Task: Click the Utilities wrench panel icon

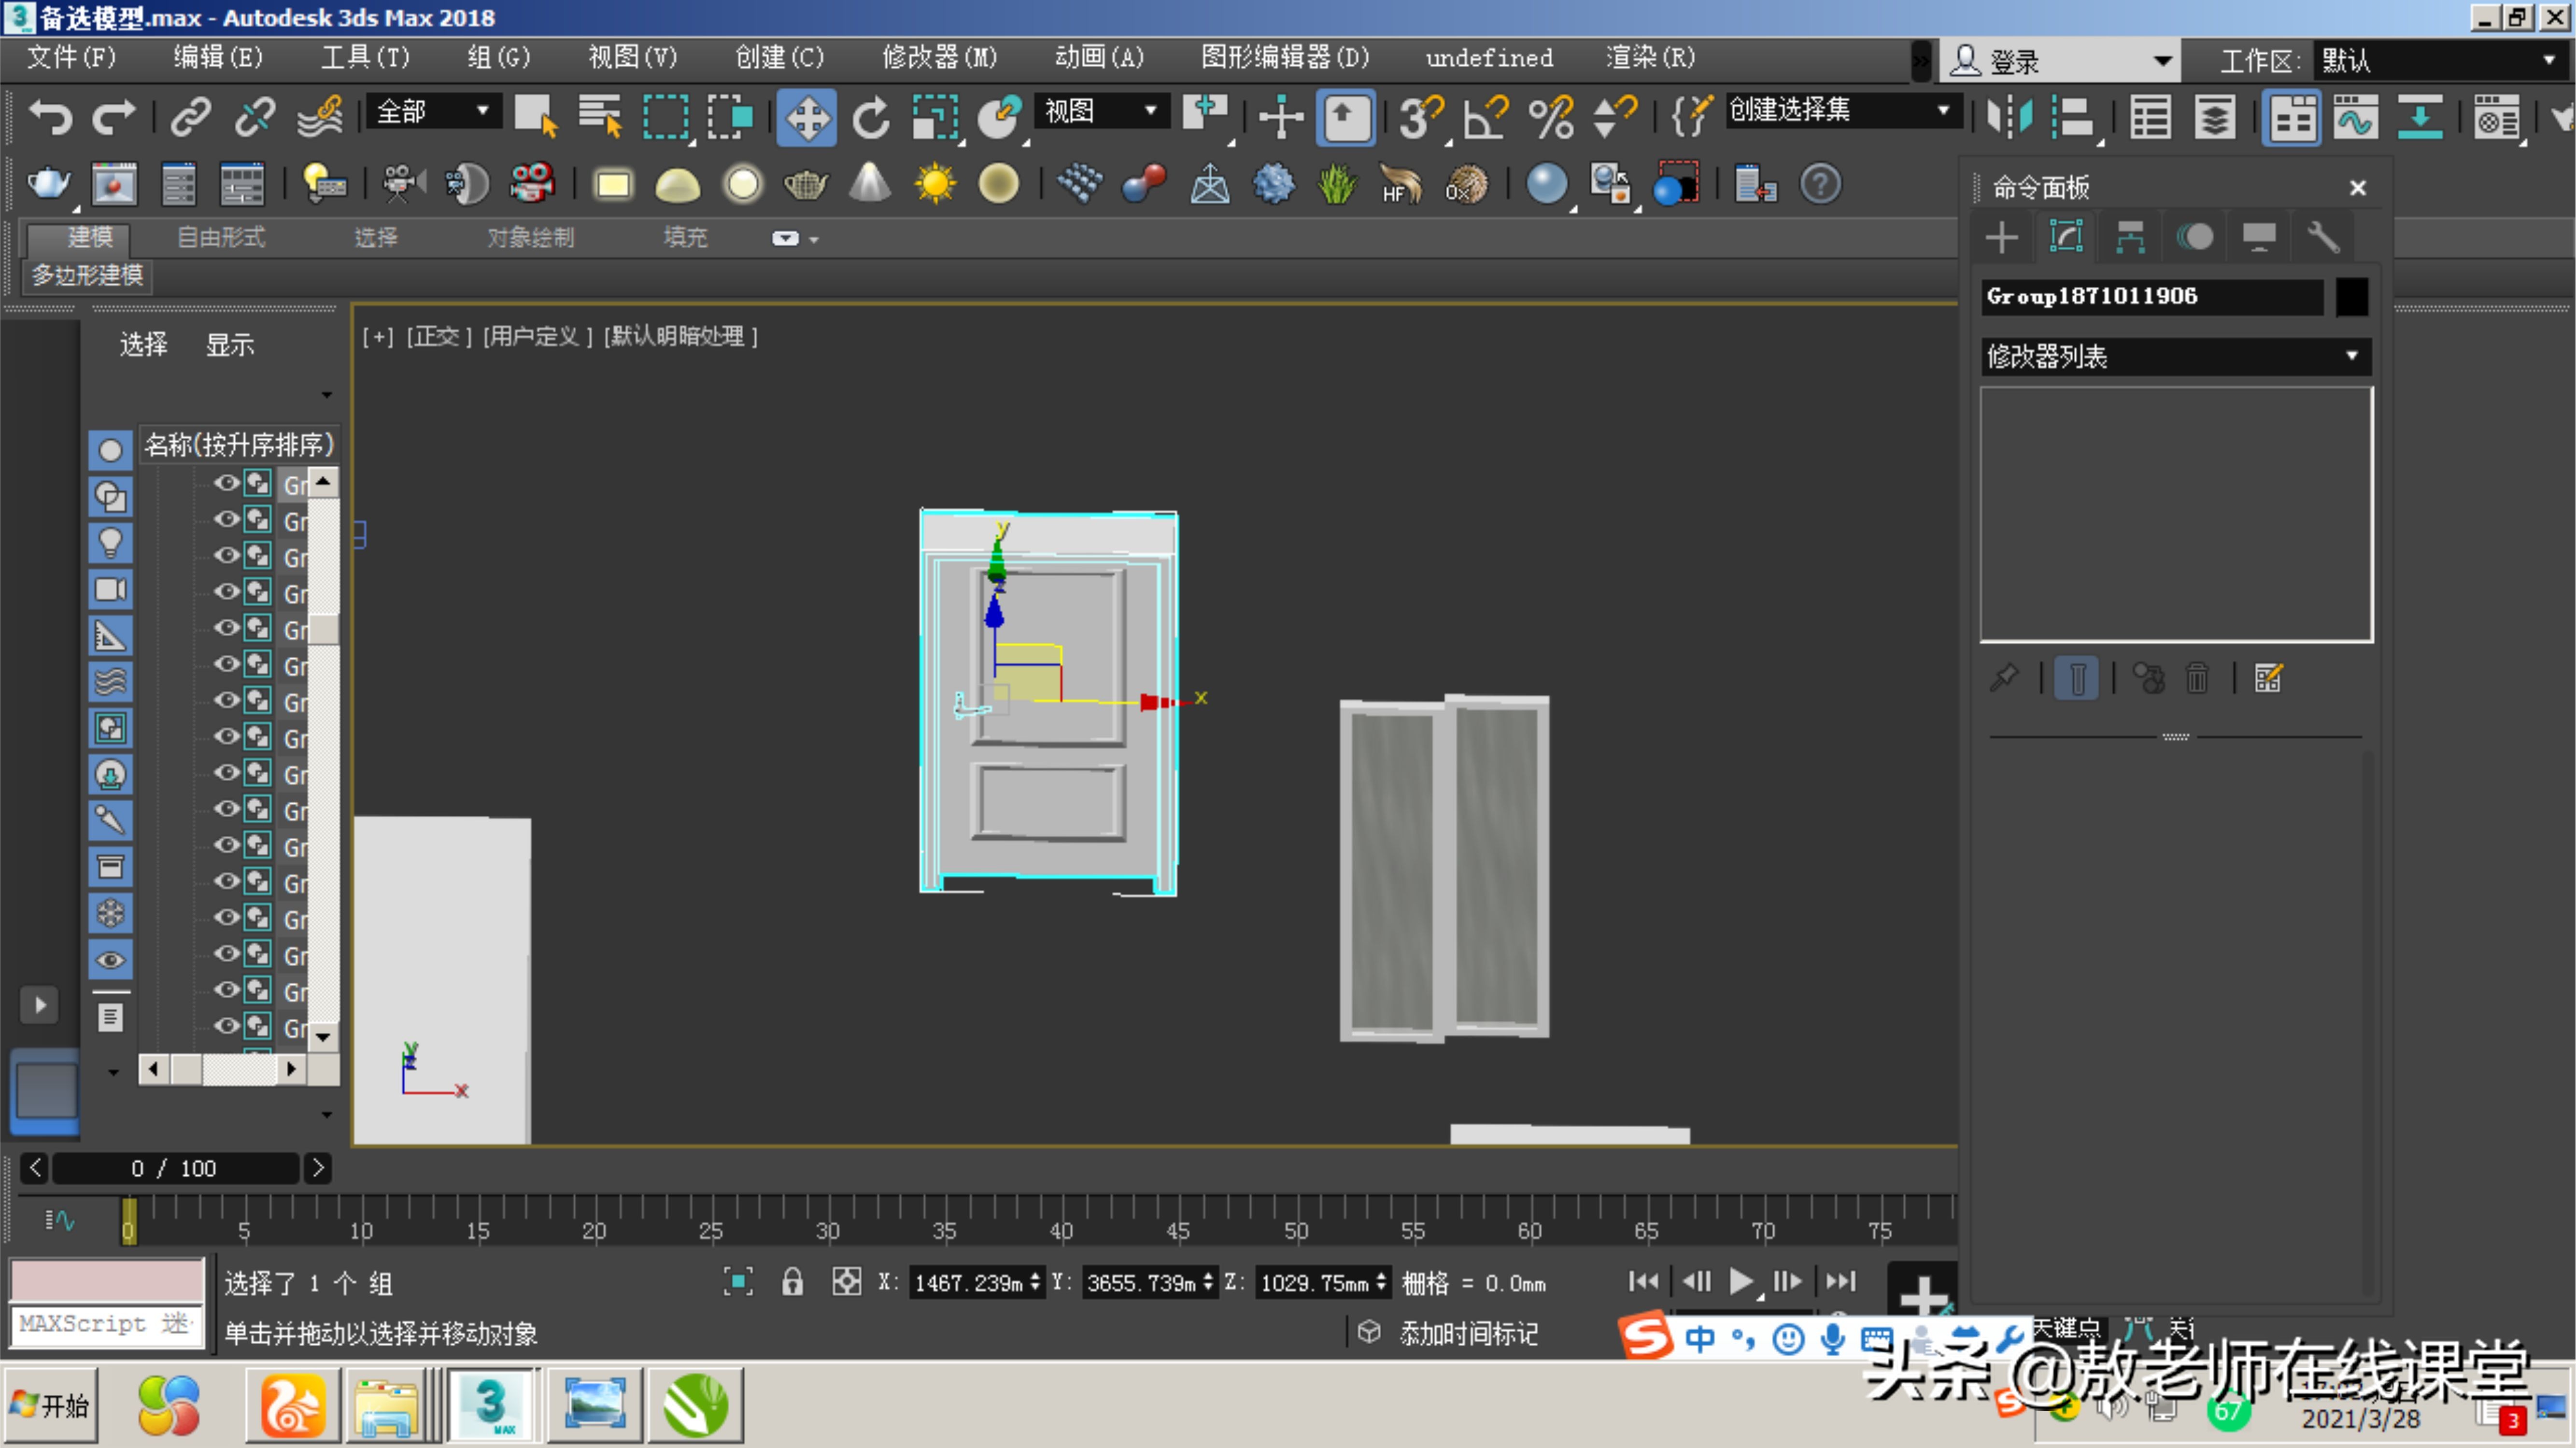Action: click(2323, 238)
